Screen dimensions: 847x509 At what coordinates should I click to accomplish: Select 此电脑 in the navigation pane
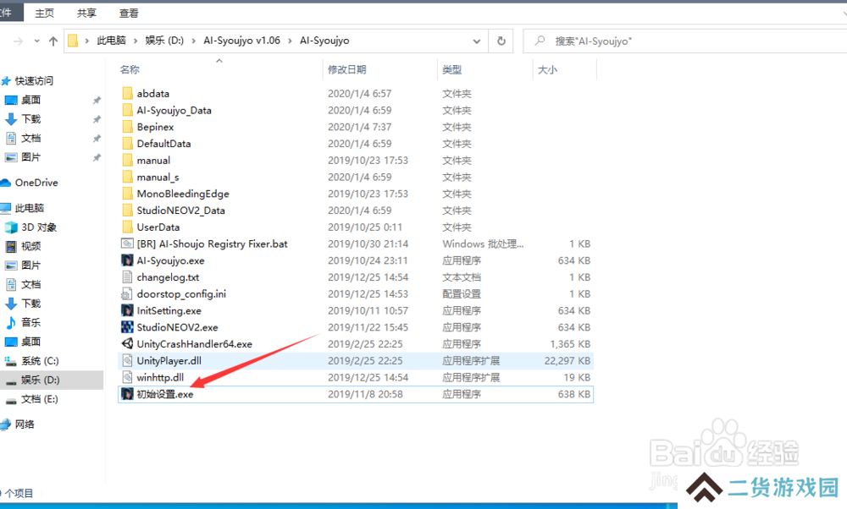click(29, 208)
